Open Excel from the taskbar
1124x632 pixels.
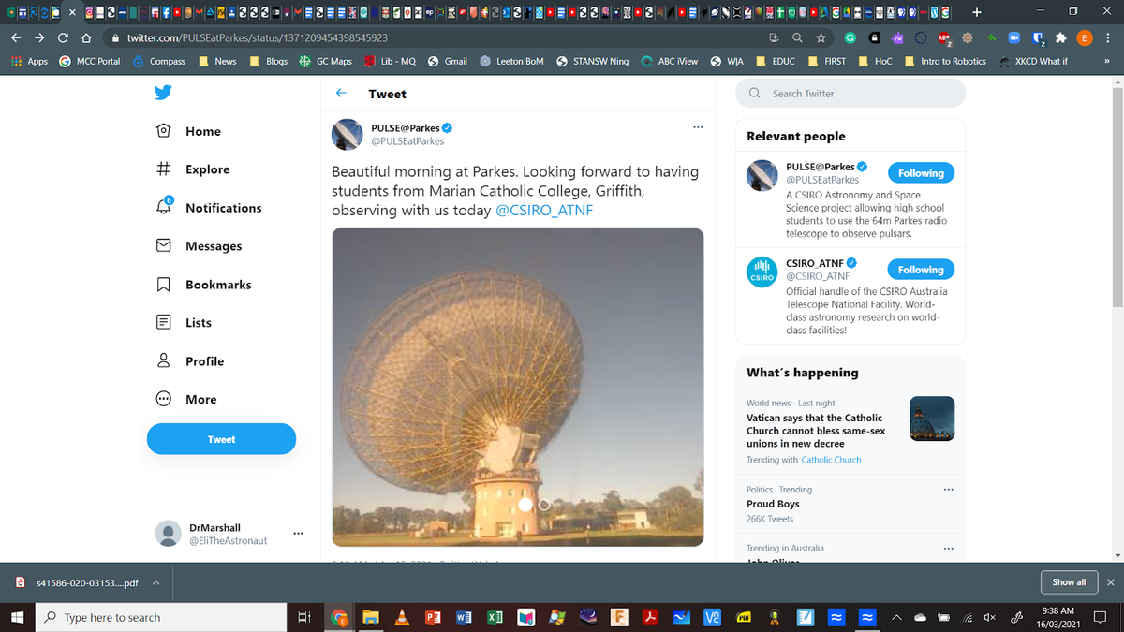495,617
